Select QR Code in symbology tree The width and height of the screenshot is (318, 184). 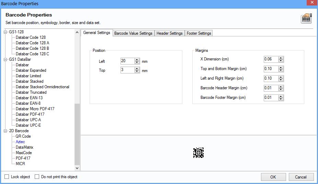pyautogui.click(x=23, y=136)
